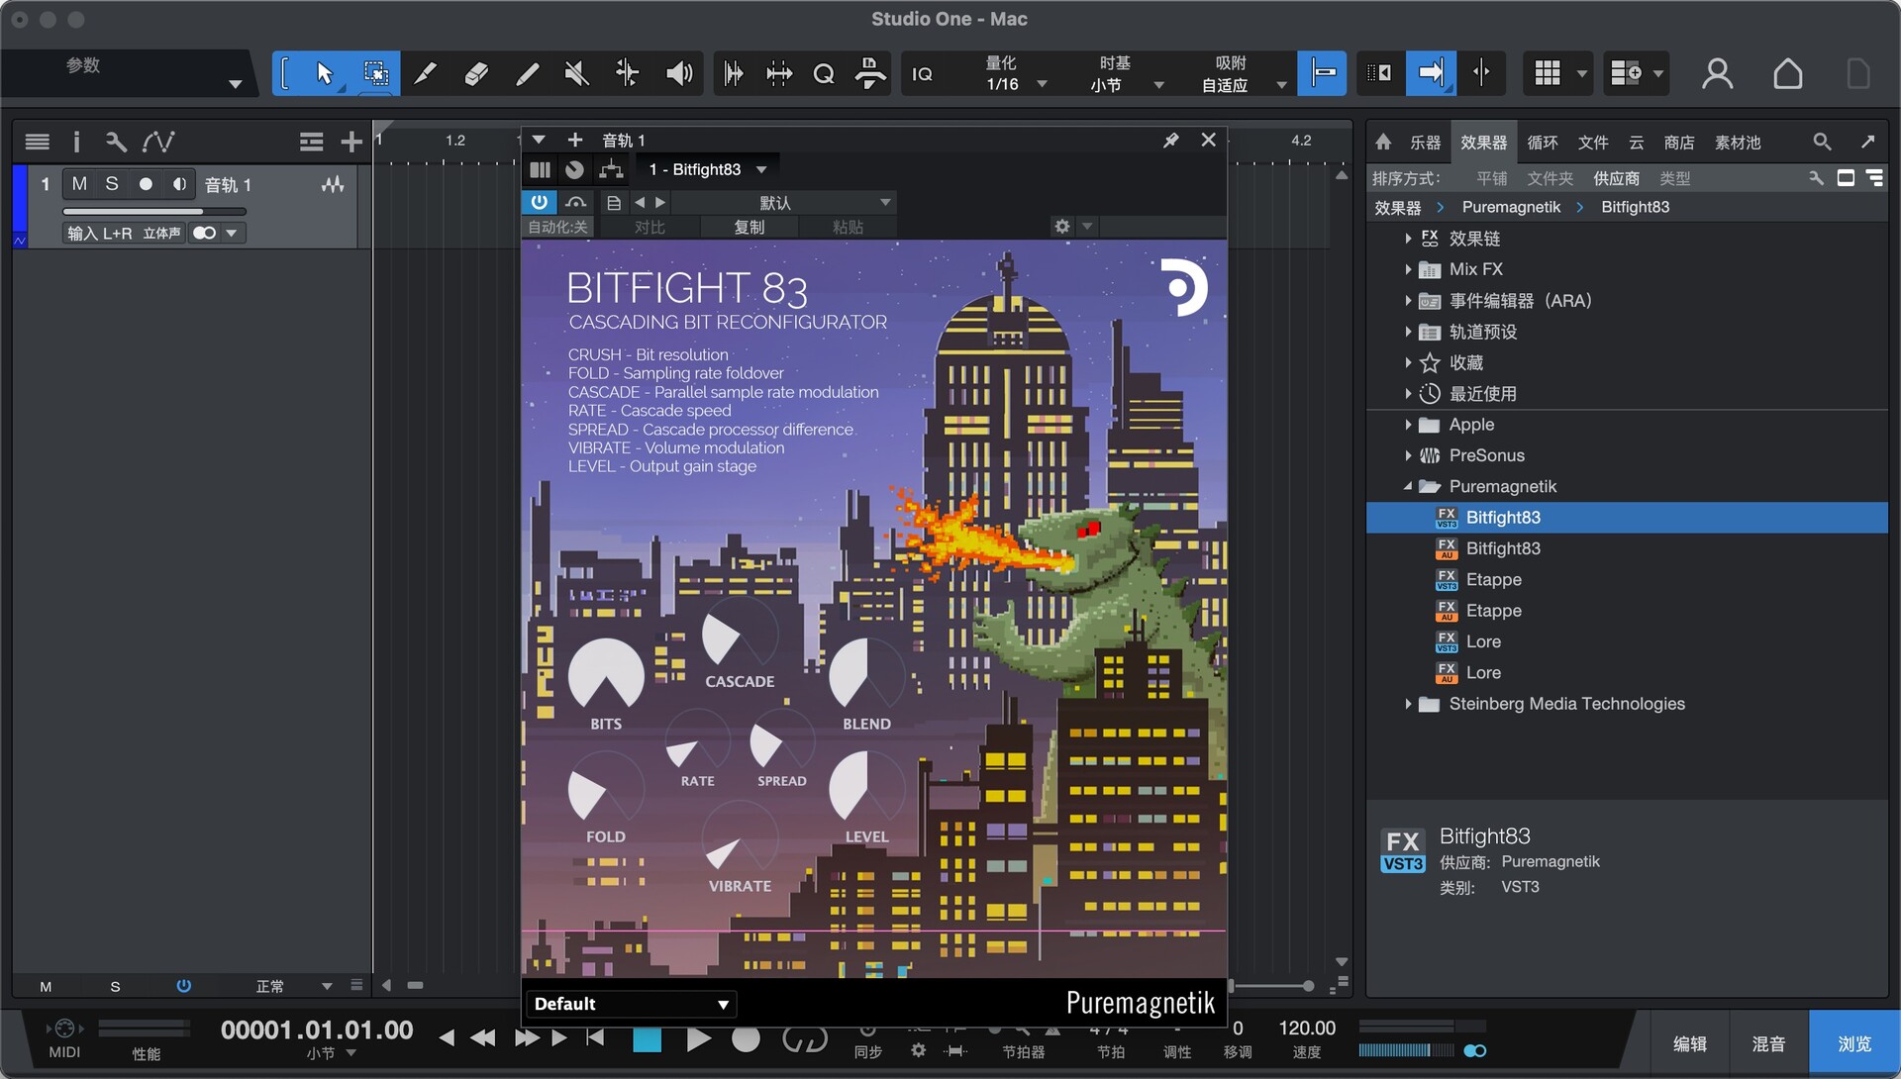
Task: Toggle stereo/mono channel mode switch
Action: (205, 234)
